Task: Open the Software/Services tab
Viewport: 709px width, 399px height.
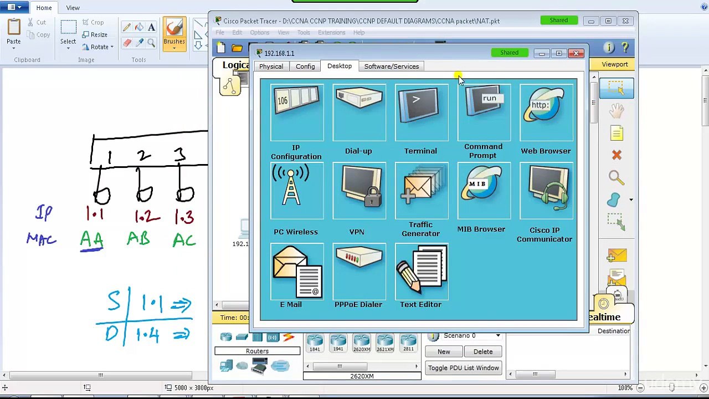Action: click(x=392, y=66)
